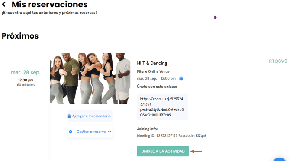Go back using the arrow beside Mis reservaciones
Image resolution: width=290 pixels, height=161 pixels.
pyautogui.click(x=4, y=4)
